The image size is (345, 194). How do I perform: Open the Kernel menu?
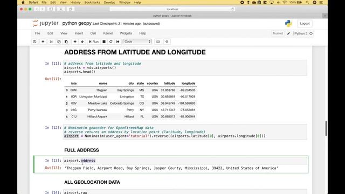click(x=108, y=33)
